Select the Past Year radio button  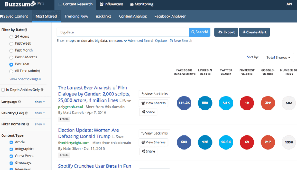tap(11, 64)
